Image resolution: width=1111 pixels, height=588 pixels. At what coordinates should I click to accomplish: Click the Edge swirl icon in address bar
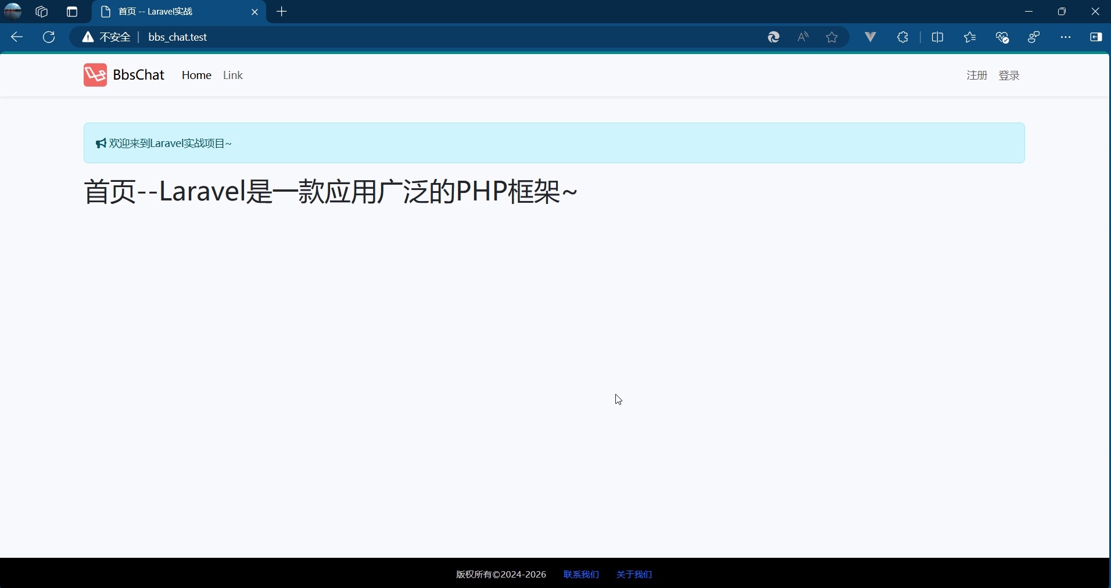pos(773,37)
